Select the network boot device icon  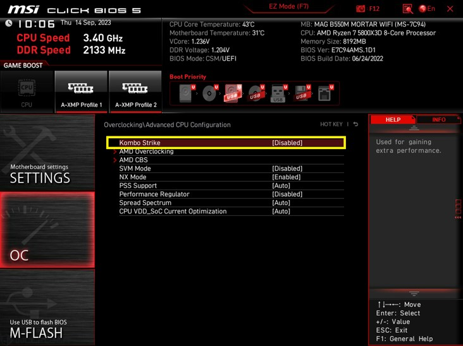[325, 93]
